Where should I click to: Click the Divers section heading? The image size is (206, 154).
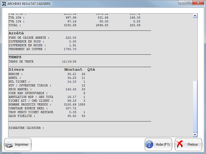click(16, 69)
